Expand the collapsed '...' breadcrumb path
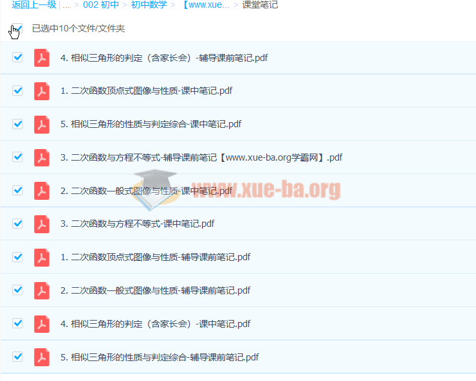The width and height of the screenshot is (476, 381). tap(66, 4)
